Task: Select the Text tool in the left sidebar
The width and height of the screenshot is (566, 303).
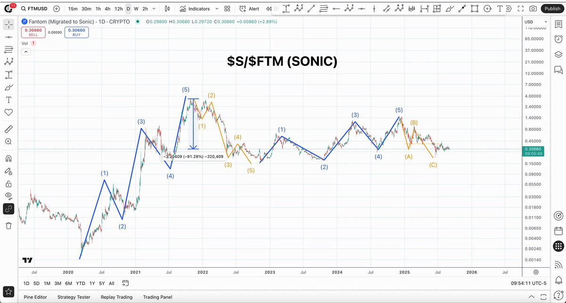Action: coord(8,100)
